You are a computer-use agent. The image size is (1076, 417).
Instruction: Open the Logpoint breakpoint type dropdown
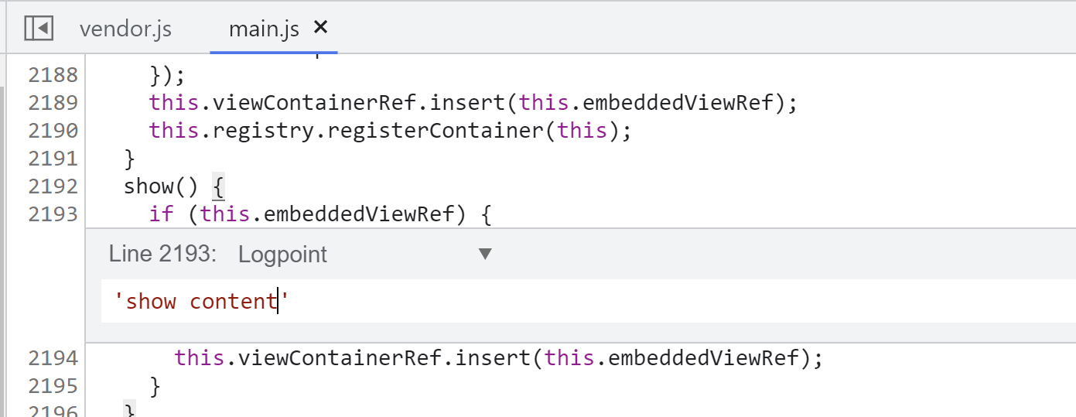pyautogui.click(x=365, y=254)
